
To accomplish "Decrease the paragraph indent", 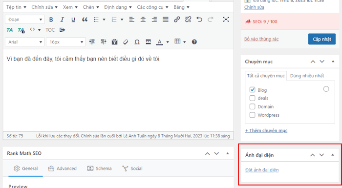I will pyautogui.click(x=92, y=42).
